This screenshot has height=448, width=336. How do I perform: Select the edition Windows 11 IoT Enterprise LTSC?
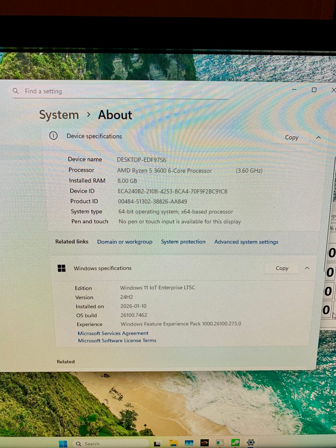pyautogui.click(x=157, y=288)
